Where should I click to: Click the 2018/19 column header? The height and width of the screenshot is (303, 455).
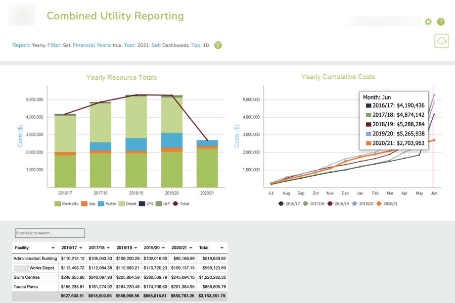coord(124,248)
